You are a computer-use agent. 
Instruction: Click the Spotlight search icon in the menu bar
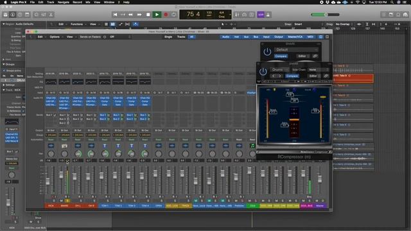pyautogui.click(x=392, y=2)
